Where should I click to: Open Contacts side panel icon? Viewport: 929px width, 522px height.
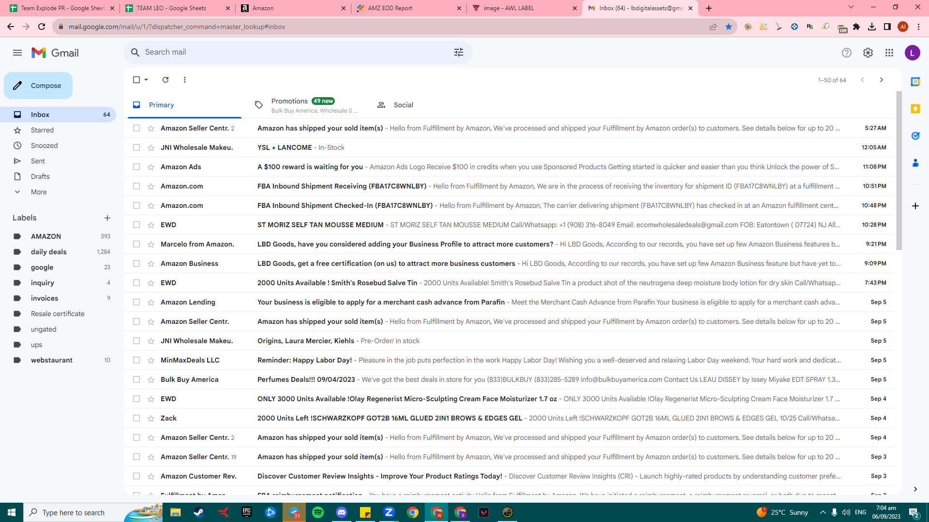pos(915,163)
